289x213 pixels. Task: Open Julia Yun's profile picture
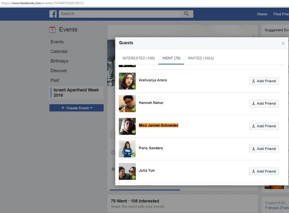tap(127, 171)
